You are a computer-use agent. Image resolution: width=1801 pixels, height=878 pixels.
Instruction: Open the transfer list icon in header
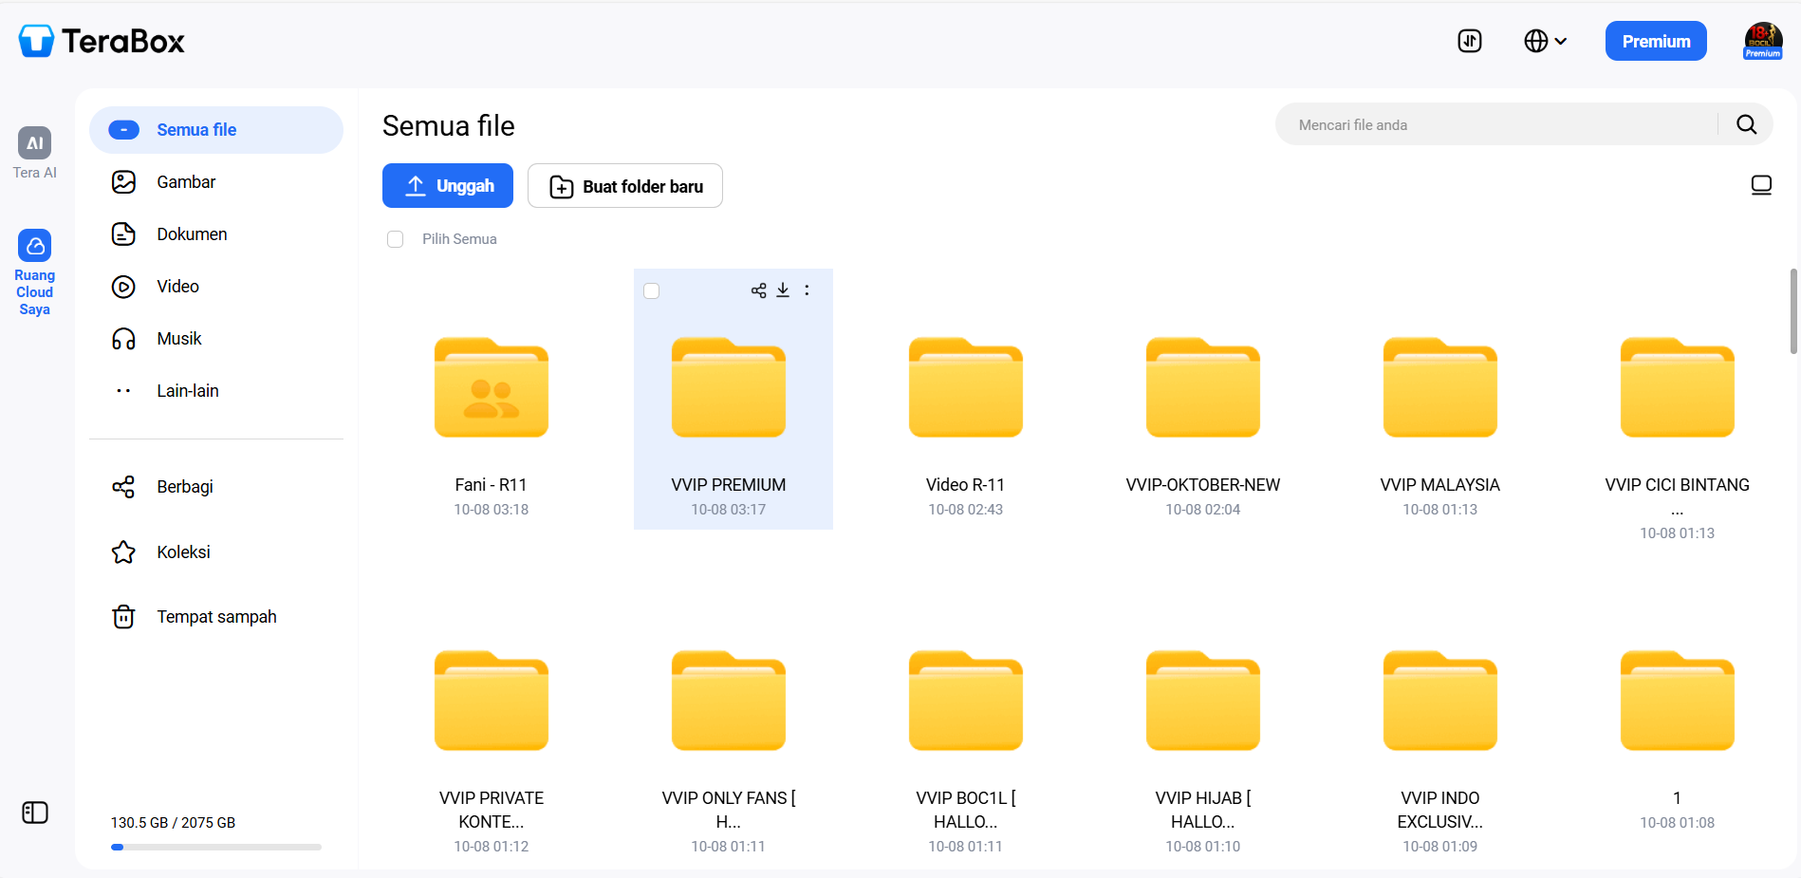click(x=1469, y=41)
